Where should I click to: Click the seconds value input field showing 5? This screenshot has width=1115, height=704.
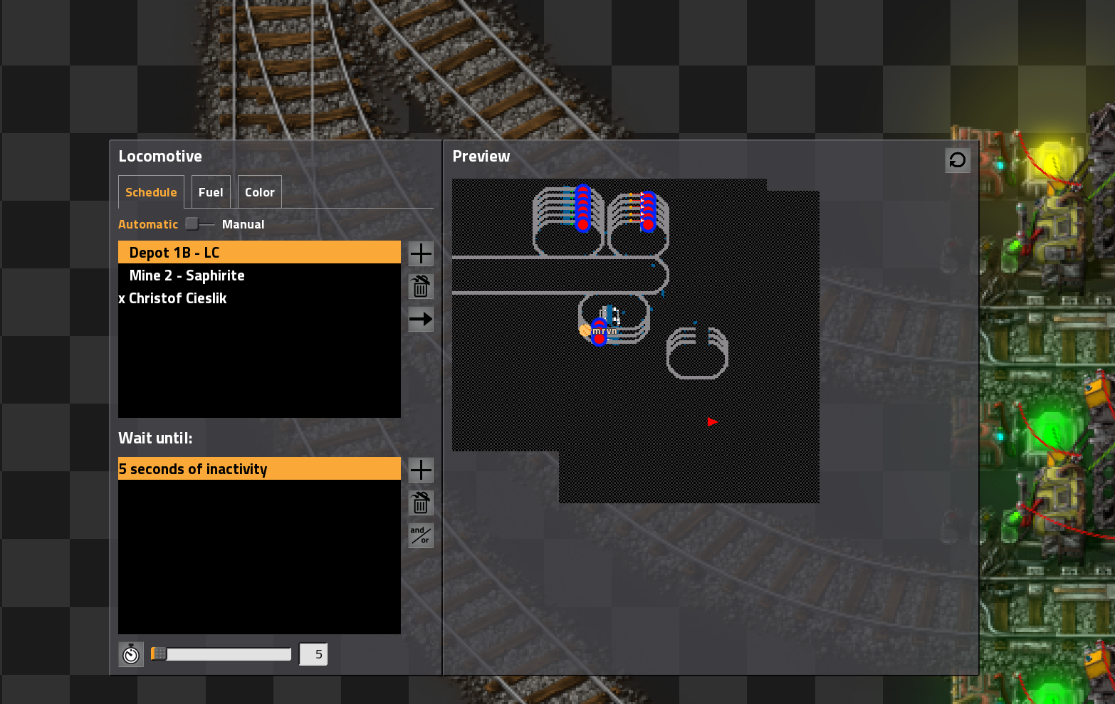pyautogui.click(x=313, y=654)
